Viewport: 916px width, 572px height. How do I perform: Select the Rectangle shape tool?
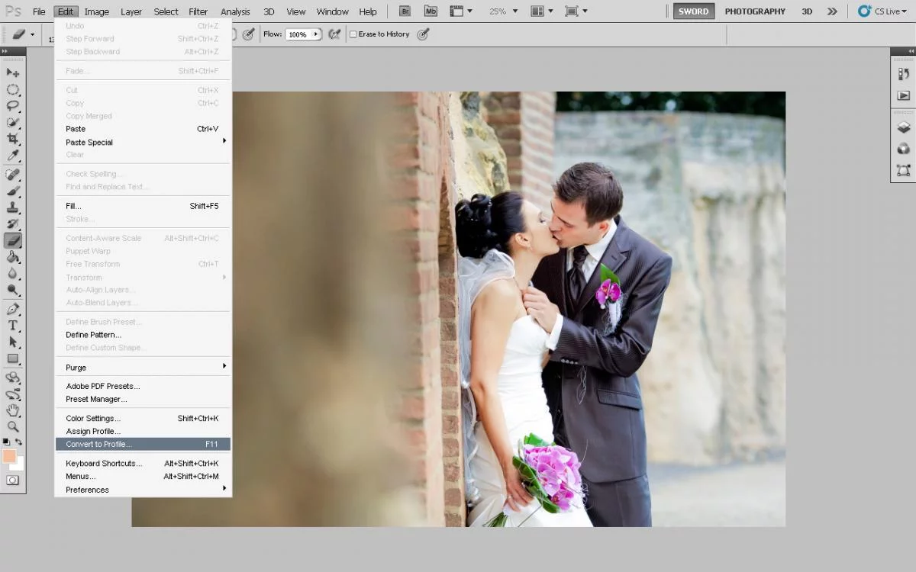point(13,358)
